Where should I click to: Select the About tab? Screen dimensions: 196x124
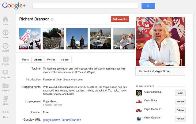click(x=38, y=60)
